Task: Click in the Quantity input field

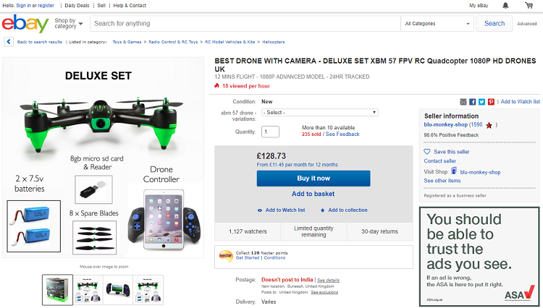Action: [270, 132]
